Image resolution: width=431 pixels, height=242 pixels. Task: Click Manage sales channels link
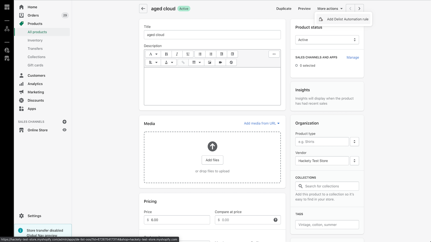[353, 58]
